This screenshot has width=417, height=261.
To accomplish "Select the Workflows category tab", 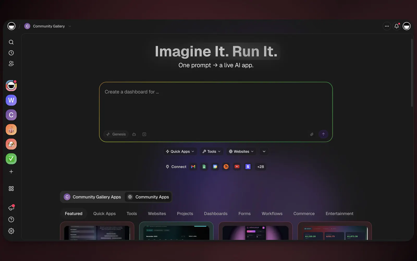I will 272,213.
